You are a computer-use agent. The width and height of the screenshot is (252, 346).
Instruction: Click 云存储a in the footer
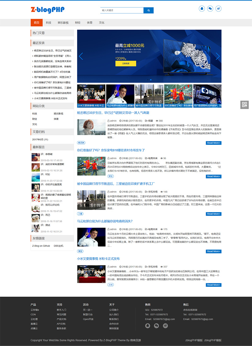(x=35, y=310)
